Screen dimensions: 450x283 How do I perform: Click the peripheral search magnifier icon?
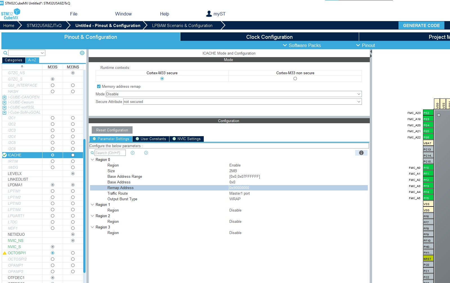click(5, 53)
